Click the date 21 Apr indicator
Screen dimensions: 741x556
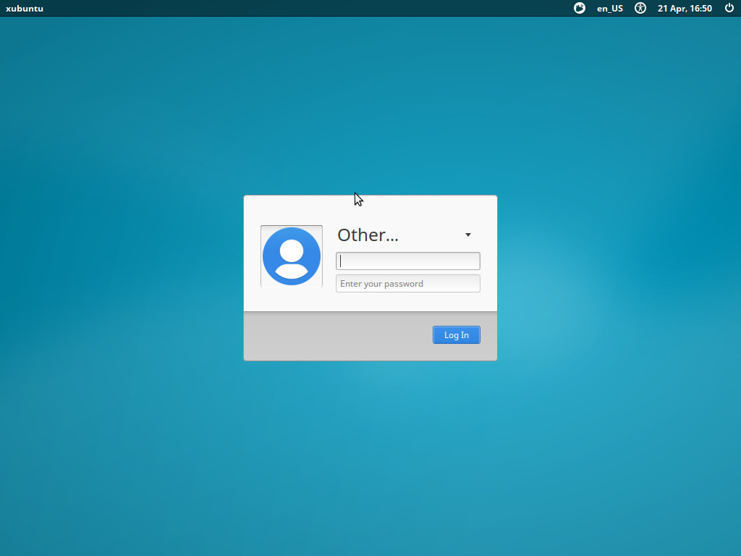point(671,9)
